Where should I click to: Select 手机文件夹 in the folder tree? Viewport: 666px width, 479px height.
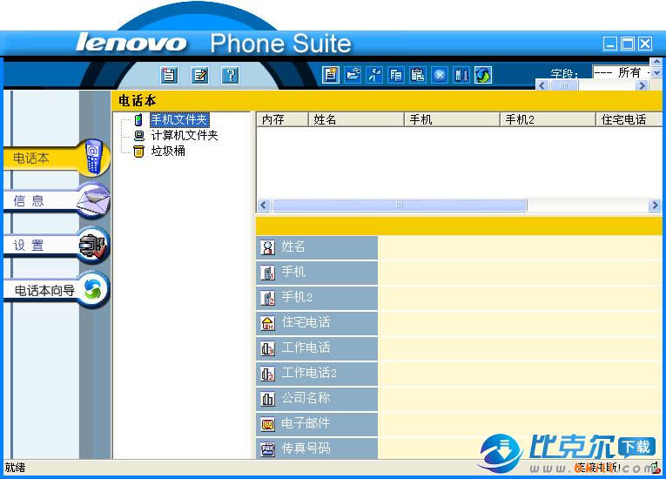coord(179,119)
